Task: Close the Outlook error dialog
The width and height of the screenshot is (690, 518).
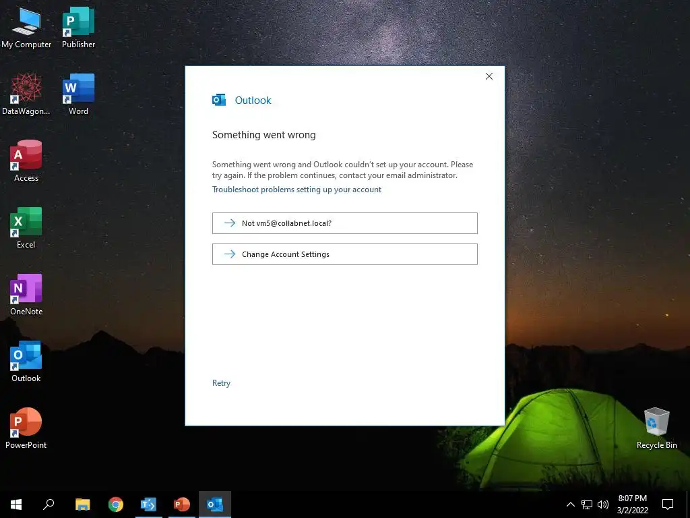Action: (x=489, y=76)
